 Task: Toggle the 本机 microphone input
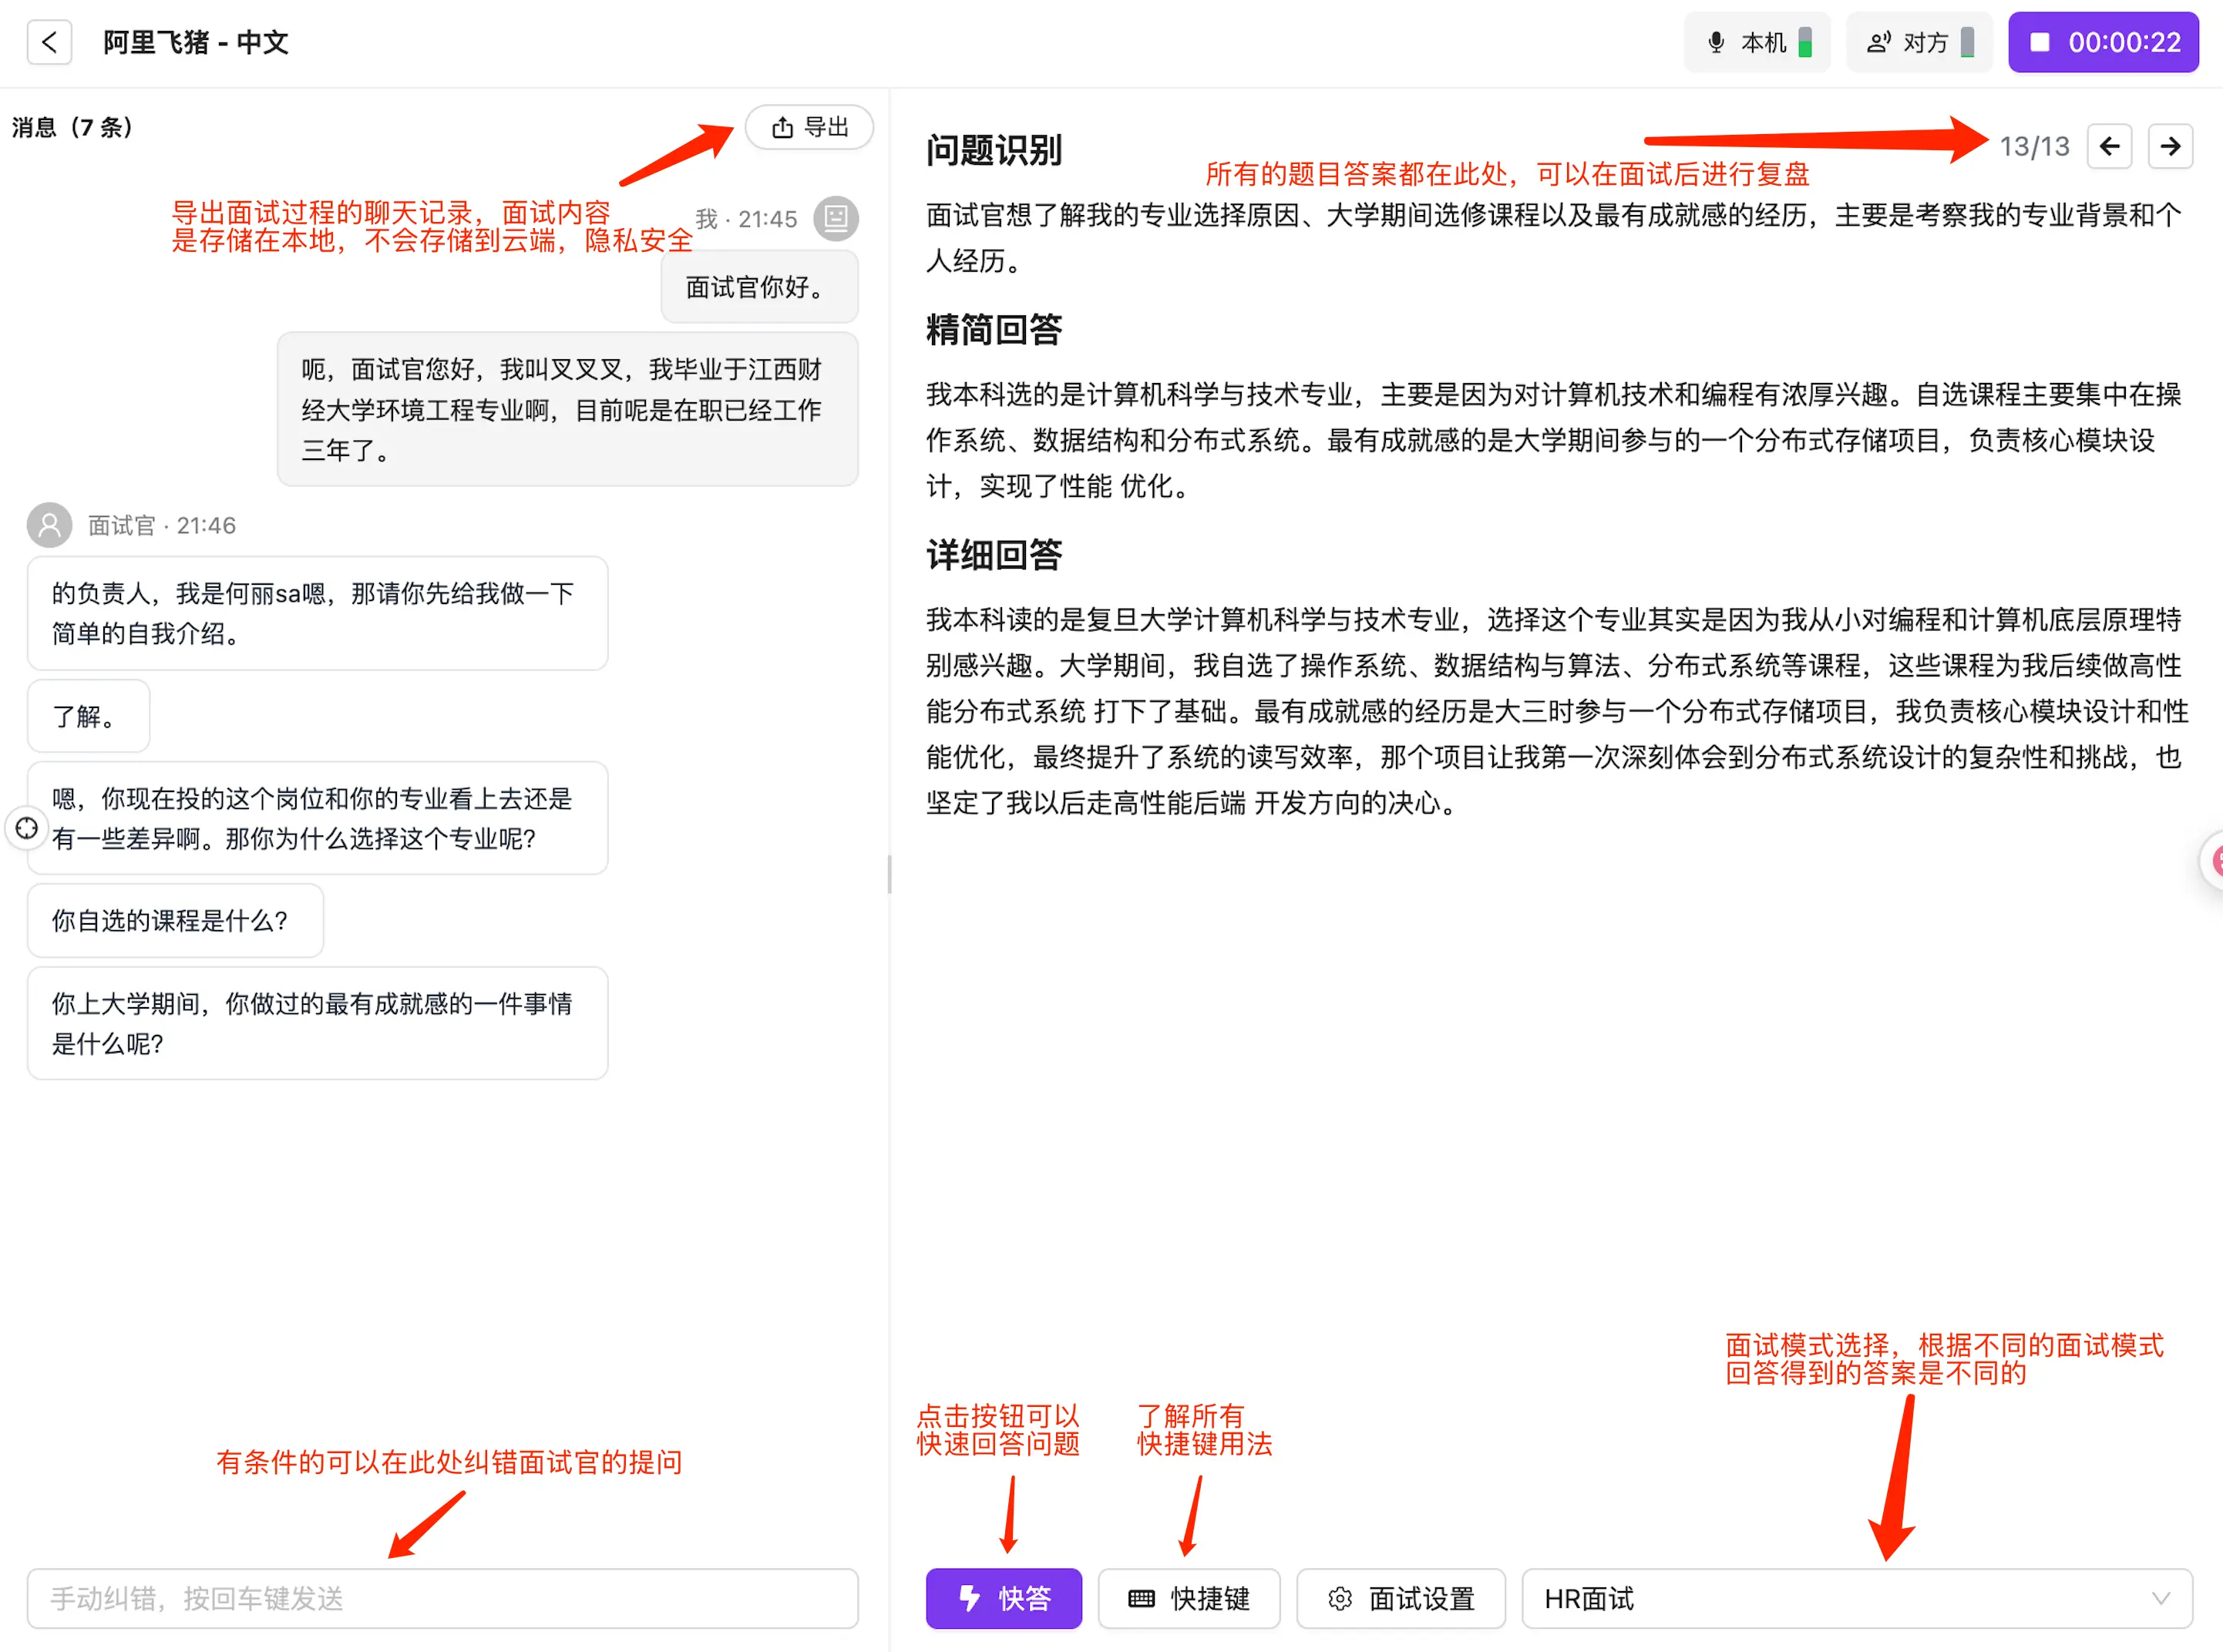1757,42
